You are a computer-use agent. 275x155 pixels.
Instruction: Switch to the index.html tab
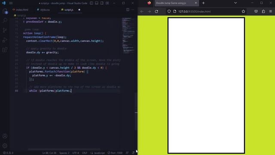point(20,10)
